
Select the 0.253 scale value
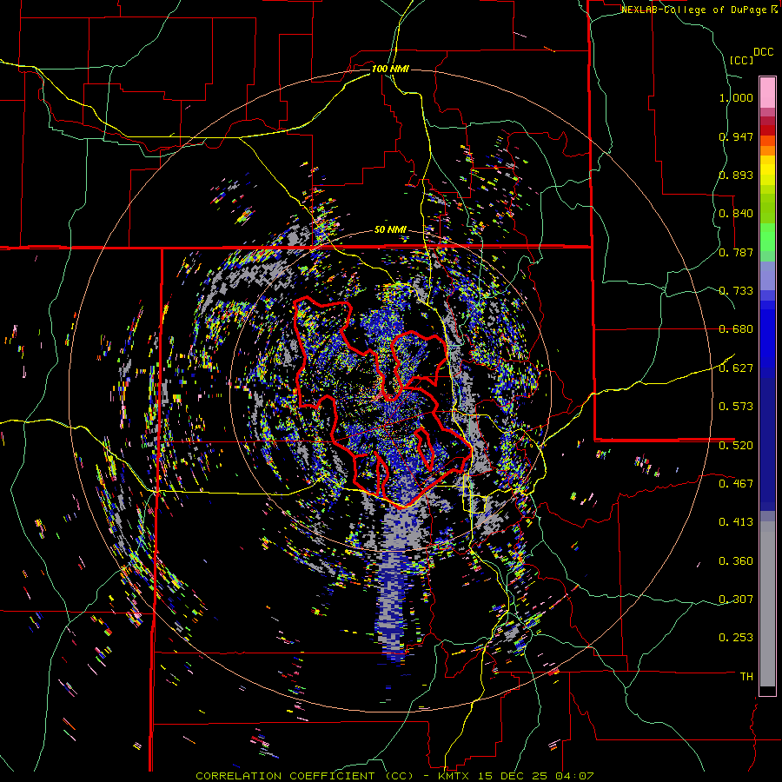coord(736,638)
